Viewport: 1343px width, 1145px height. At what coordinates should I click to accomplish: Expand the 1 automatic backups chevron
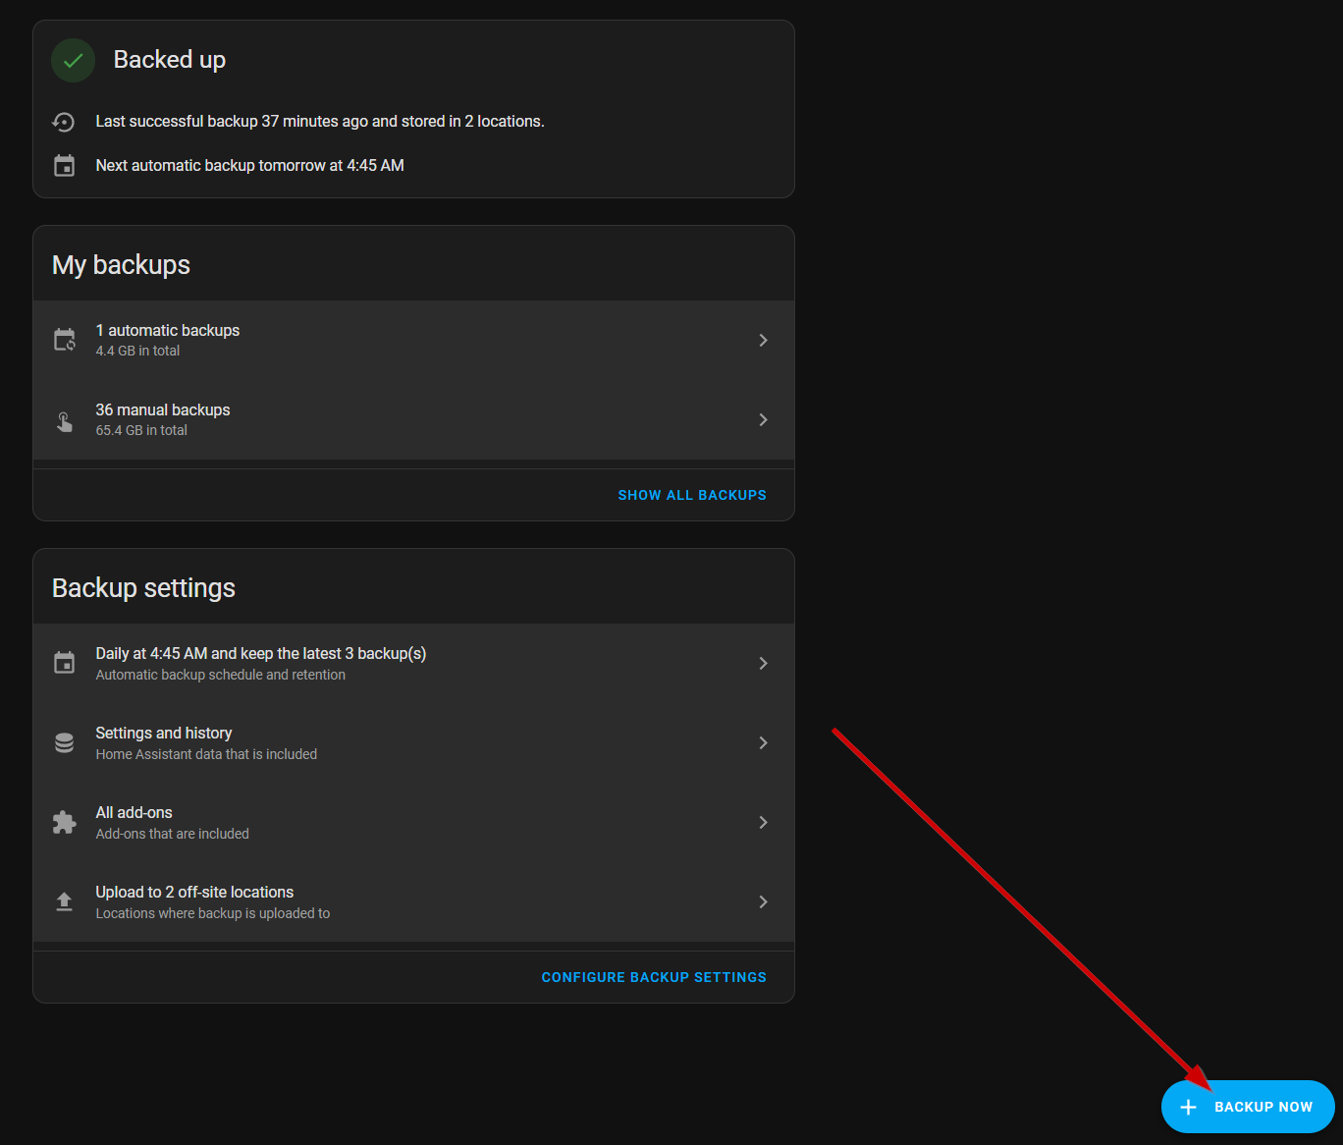(763, 340)
